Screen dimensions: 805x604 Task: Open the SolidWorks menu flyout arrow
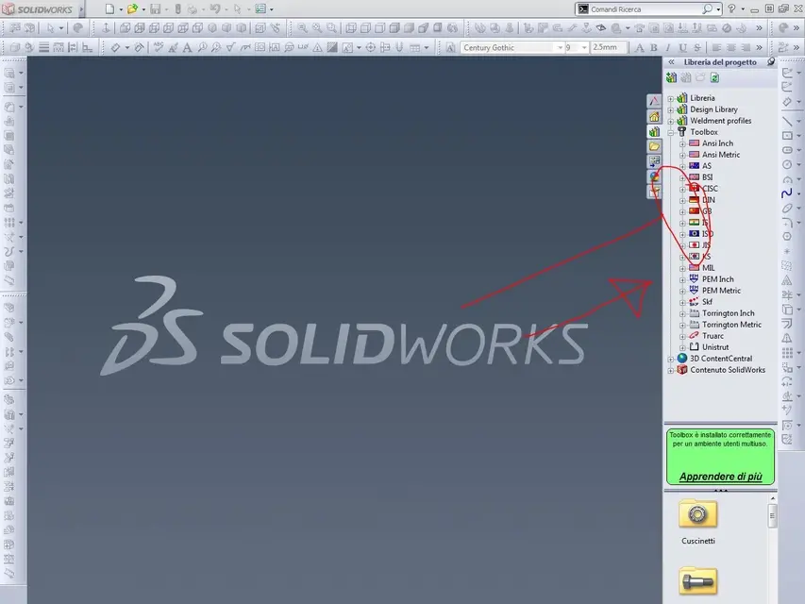80,9
